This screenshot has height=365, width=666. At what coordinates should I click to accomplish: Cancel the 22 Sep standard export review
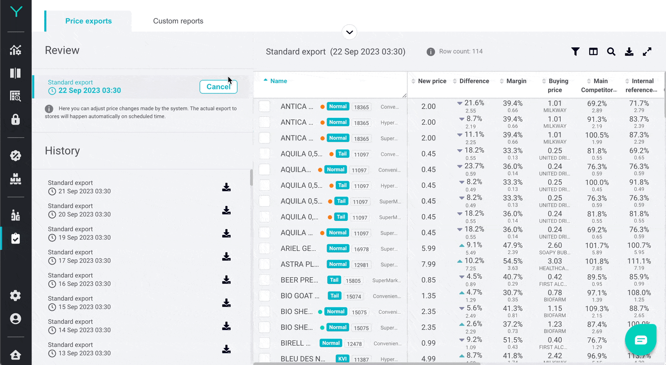pos(218,87)
